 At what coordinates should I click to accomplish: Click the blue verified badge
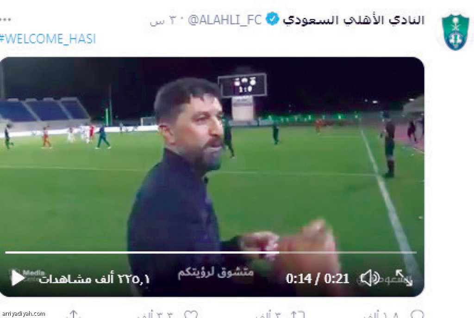coord(272,19)
